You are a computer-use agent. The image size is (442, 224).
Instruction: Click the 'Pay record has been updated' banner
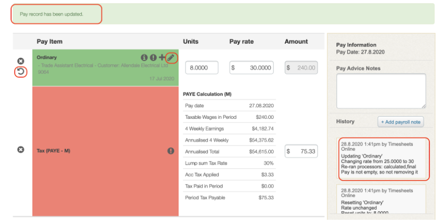click(x=56, y=14)
